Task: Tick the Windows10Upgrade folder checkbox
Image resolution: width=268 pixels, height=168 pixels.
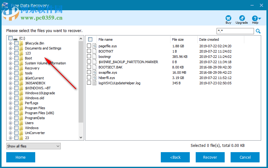Action: click(17, 93)
